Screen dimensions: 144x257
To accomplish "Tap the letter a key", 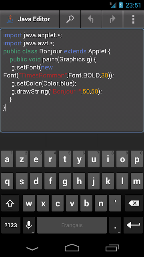I will [x=7, y=159].
